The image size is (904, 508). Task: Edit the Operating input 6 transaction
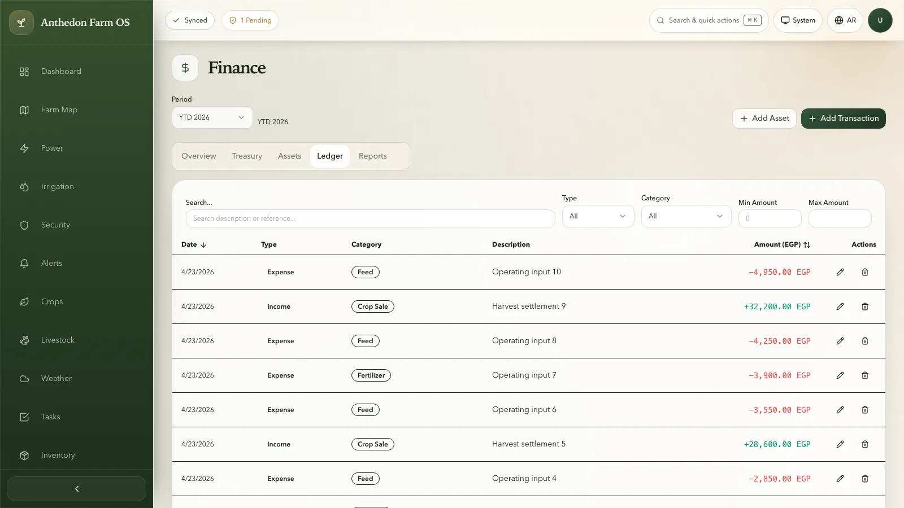tap(840, 410)
